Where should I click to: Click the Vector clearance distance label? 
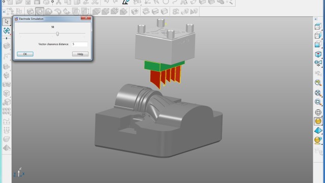coord(53,44)
